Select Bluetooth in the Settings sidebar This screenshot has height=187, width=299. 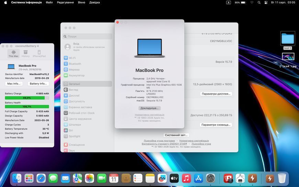[87, 64]
